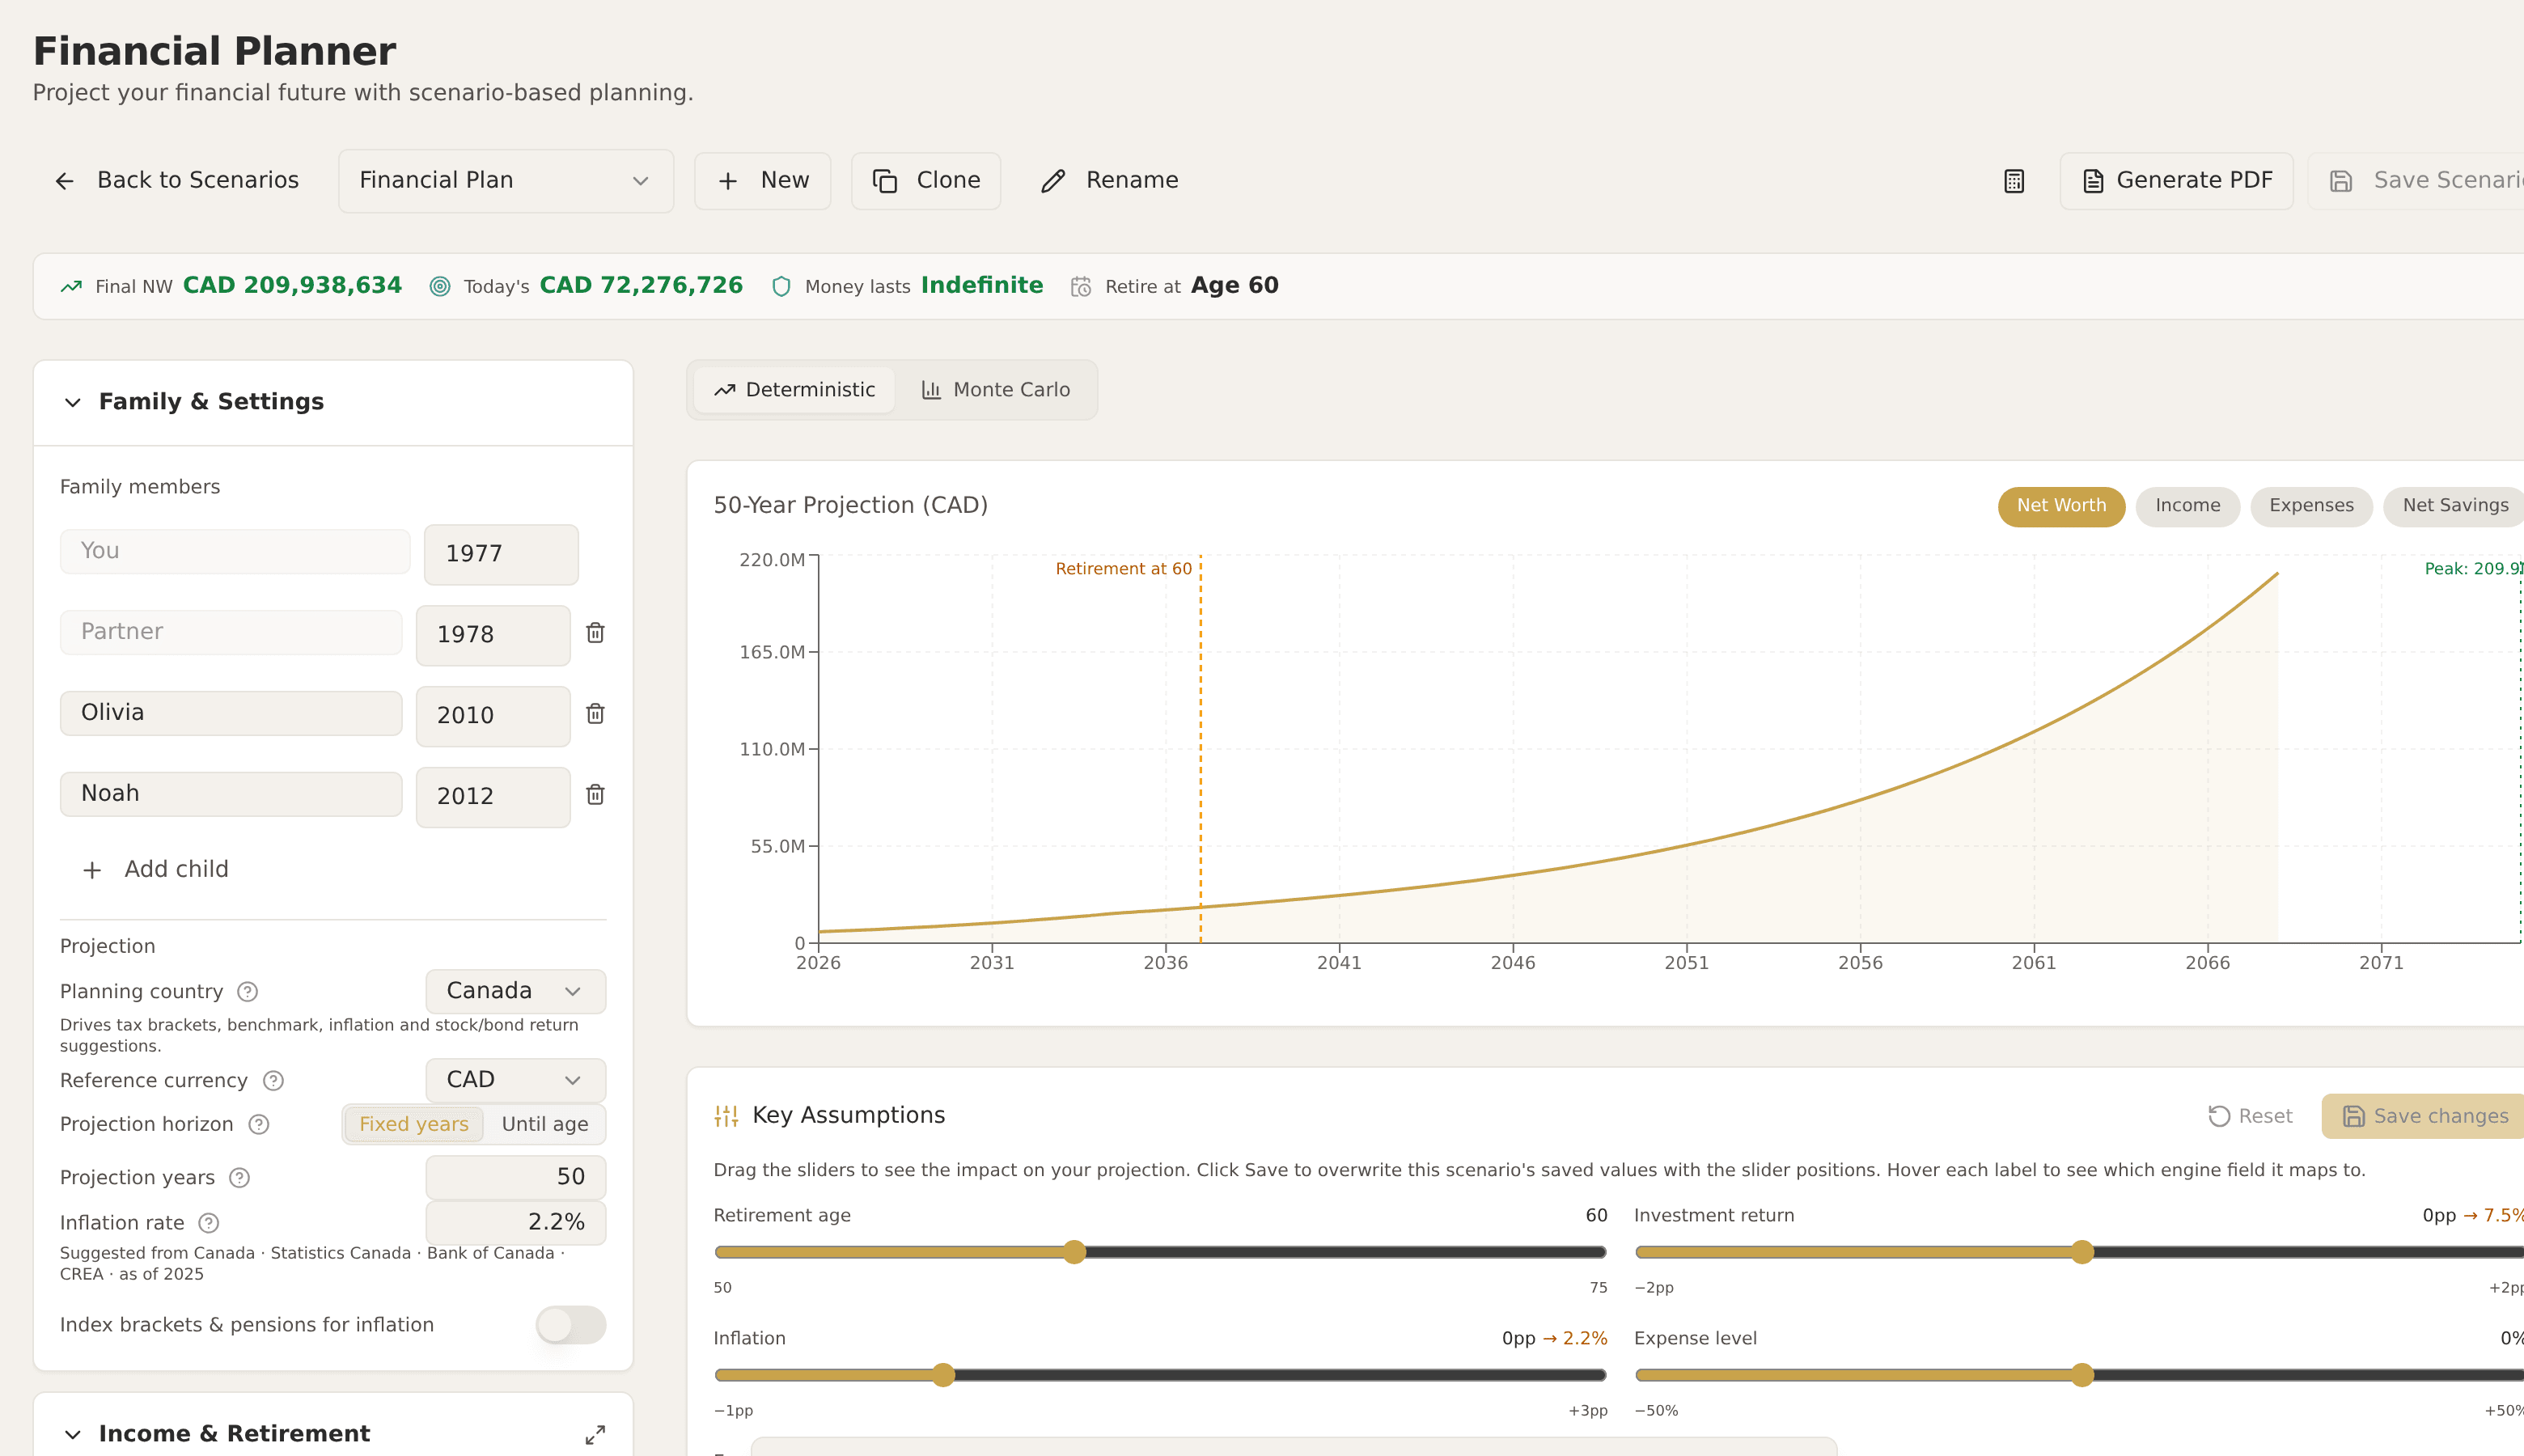This screenshot has width=2524, height=1456.
Task: Delete the Partner family member
Action: 595,633
